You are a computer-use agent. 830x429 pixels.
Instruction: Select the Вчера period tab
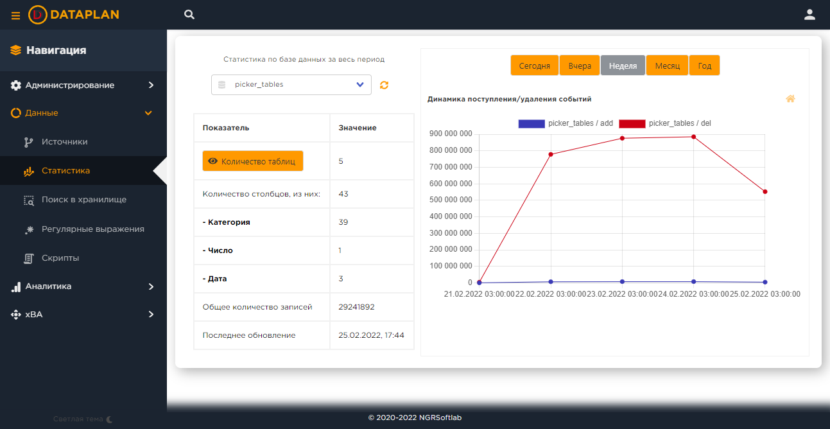(x=580, y=66)
